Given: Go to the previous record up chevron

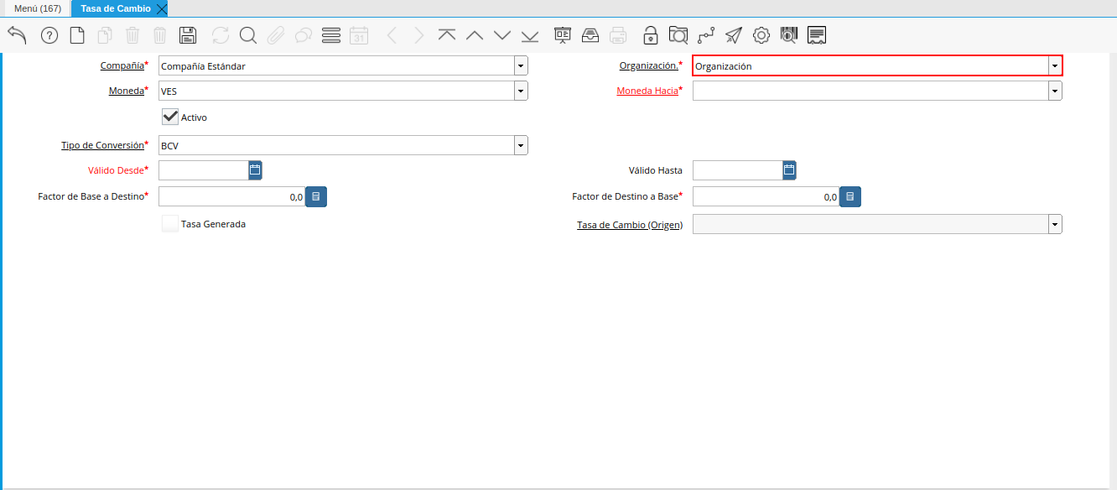Looking at the screenshot, I should (x=475, y=35).
